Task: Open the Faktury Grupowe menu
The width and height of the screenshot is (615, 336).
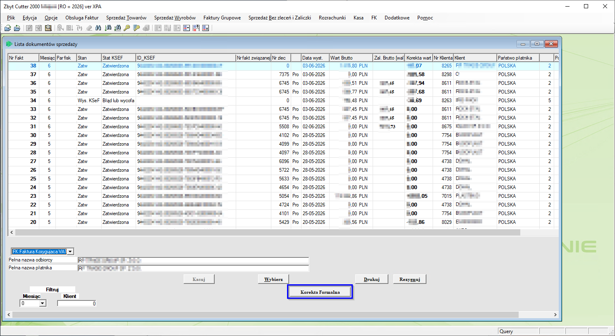Action: click(222, 18)
